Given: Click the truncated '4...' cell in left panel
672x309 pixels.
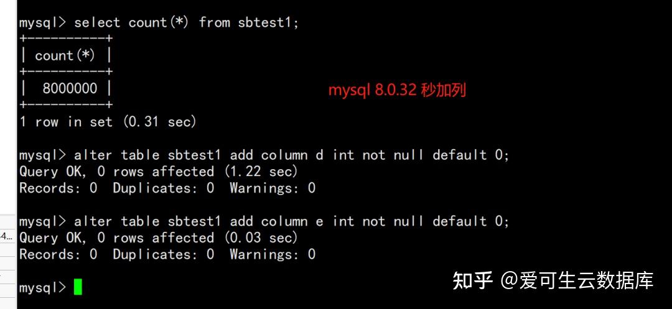Looking at the screenshot, I should coord(7,236).
